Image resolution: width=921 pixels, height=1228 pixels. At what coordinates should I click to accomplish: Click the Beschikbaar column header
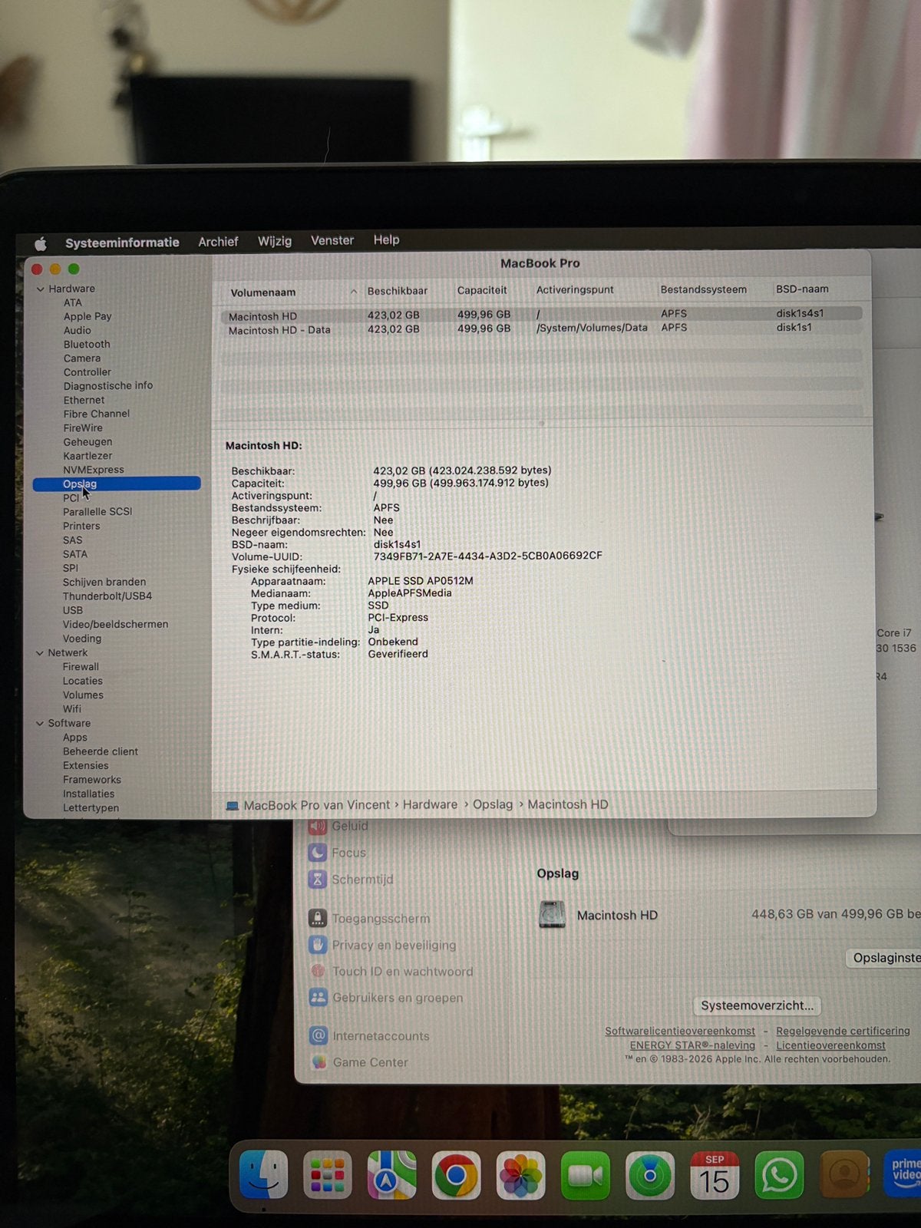[x=398, y=291]
